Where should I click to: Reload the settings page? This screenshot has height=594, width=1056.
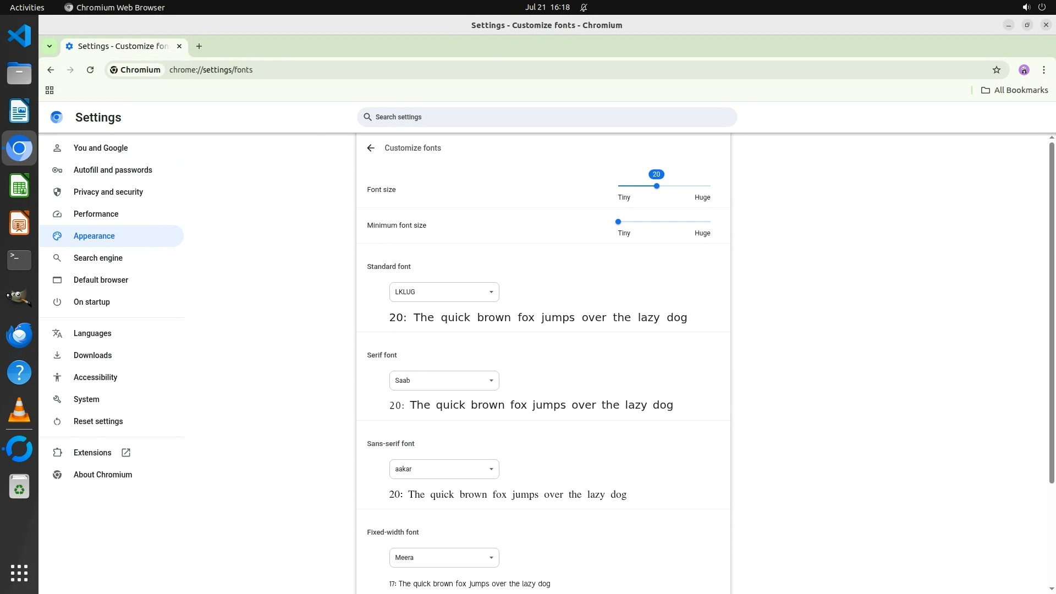point(90,70)
